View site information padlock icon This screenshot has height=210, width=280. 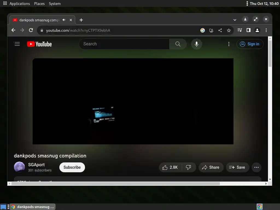coord(42,30)
